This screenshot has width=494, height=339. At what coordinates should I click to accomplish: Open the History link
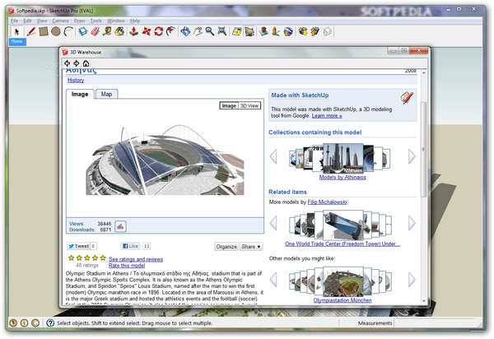point(76,81)
